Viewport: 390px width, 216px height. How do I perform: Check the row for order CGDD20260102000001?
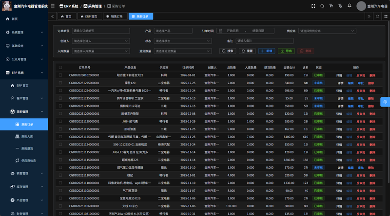60,75
